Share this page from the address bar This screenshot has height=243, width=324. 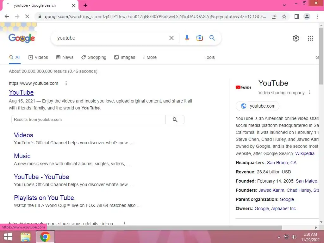click(x=274, y=16)
